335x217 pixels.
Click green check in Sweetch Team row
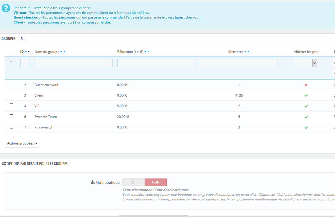pyautogui.click(x=306, y=117)
